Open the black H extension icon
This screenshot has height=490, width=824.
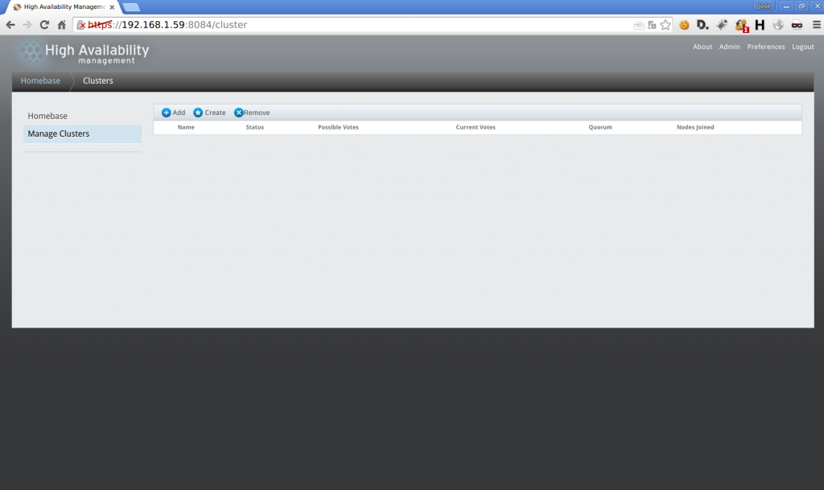point(759,25)
